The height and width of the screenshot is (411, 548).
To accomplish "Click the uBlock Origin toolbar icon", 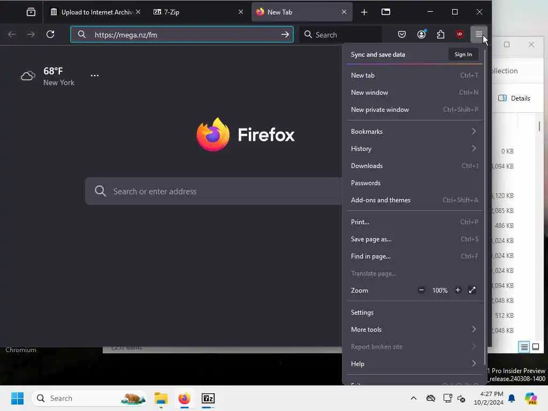I will (x=460, y=34).
